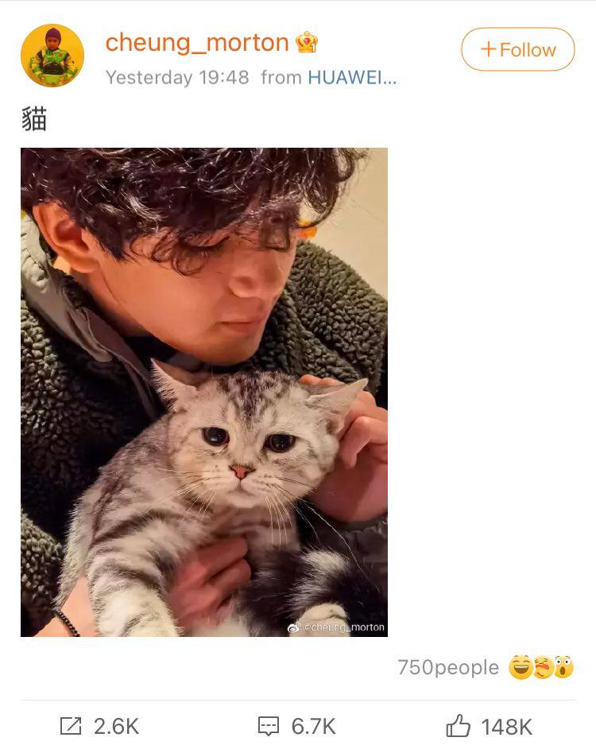This screenshot has width=596, height=745.
Task: Open the 6.7K comments count
Action: coord(313,727)
